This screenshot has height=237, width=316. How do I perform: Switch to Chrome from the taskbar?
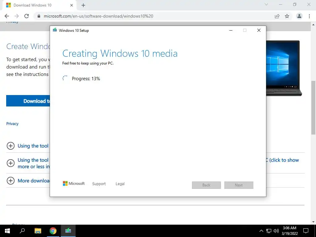(53, 231)
